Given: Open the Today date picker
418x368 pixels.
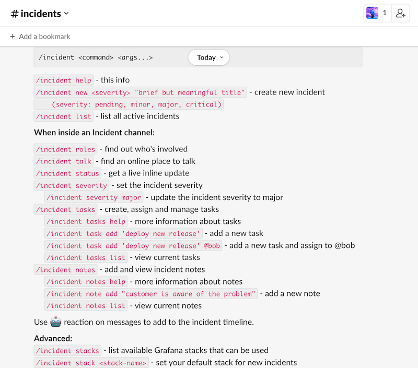Looking at the screenshot, I should pyautogui.click(x=208, y=57).
